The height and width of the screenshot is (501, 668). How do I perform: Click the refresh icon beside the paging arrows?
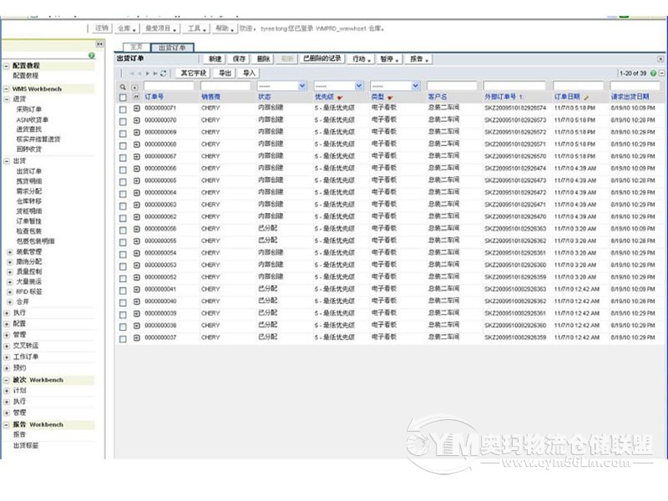[163, 73]
